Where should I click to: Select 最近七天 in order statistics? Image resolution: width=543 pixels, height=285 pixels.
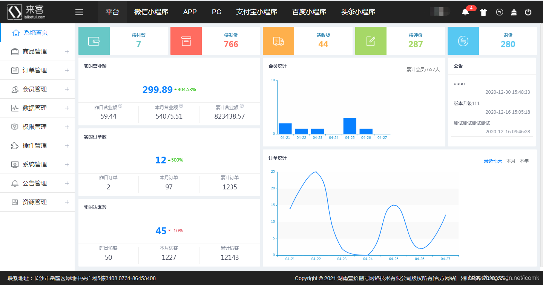(493, 161)
